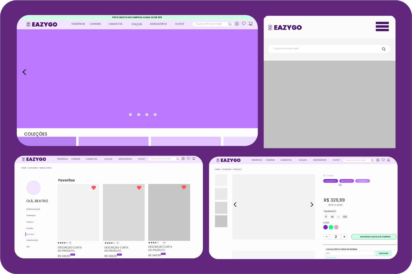
Task: Show next product image with right arrow
Action: [312, 205]
